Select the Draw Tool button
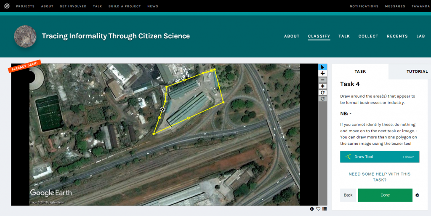Screen dimensions: 431x216 pyautogui.click(x=380, y=157)
